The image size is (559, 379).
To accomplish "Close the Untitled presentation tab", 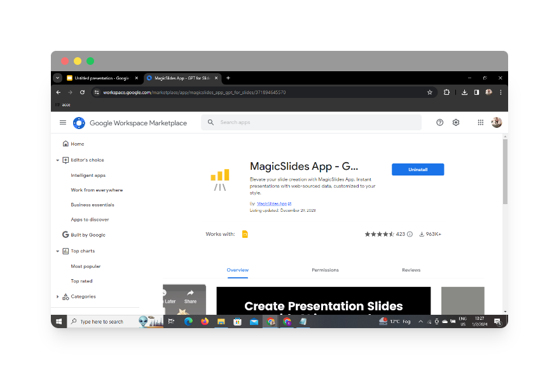I will 137,78.
